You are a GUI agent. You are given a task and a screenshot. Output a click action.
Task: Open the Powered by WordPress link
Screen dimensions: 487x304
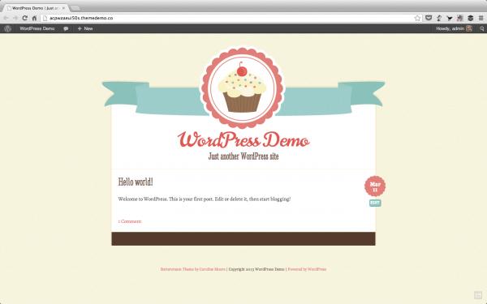(x=307, y=269)
